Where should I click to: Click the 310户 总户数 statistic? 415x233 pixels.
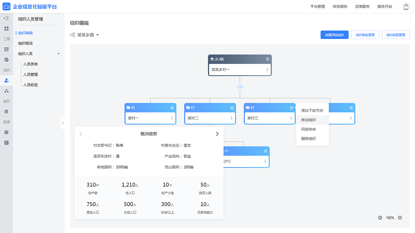[93, 188]
